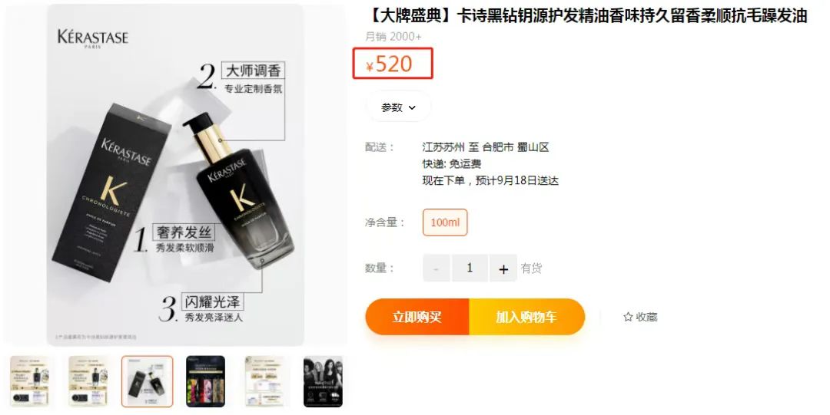830x415 pixels.
Task: Change delivery destination 合肥市 蜀山区
Action: coord(516,147)
